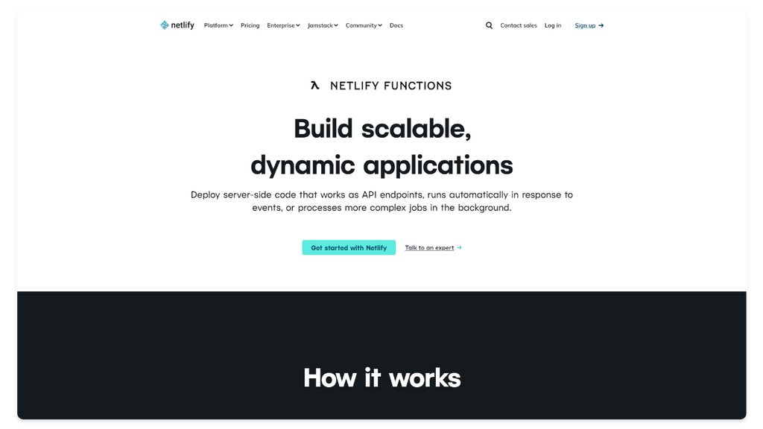This screenshot has width=763, height=429.
Task: Expand the Enterprise dropdown menu
Action: pos(283,25)
